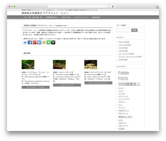The height and width of the screenshot is (141, 166).
Task: Click the 最新記事 section heading
Action: pos(27,53)
